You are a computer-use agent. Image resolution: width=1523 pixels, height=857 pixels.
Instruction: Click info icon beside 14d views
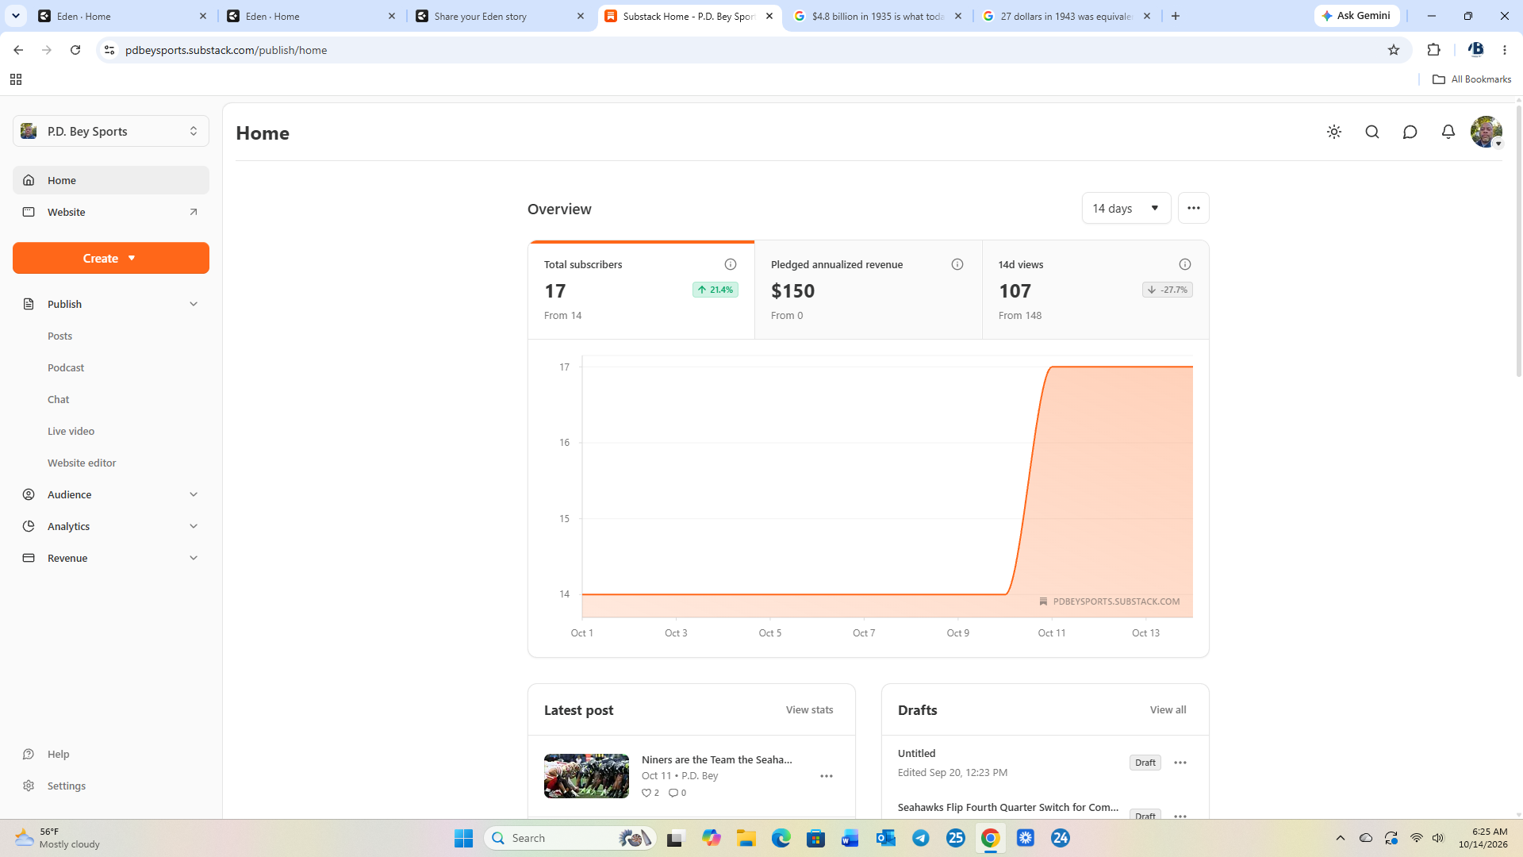(1185, 264)
